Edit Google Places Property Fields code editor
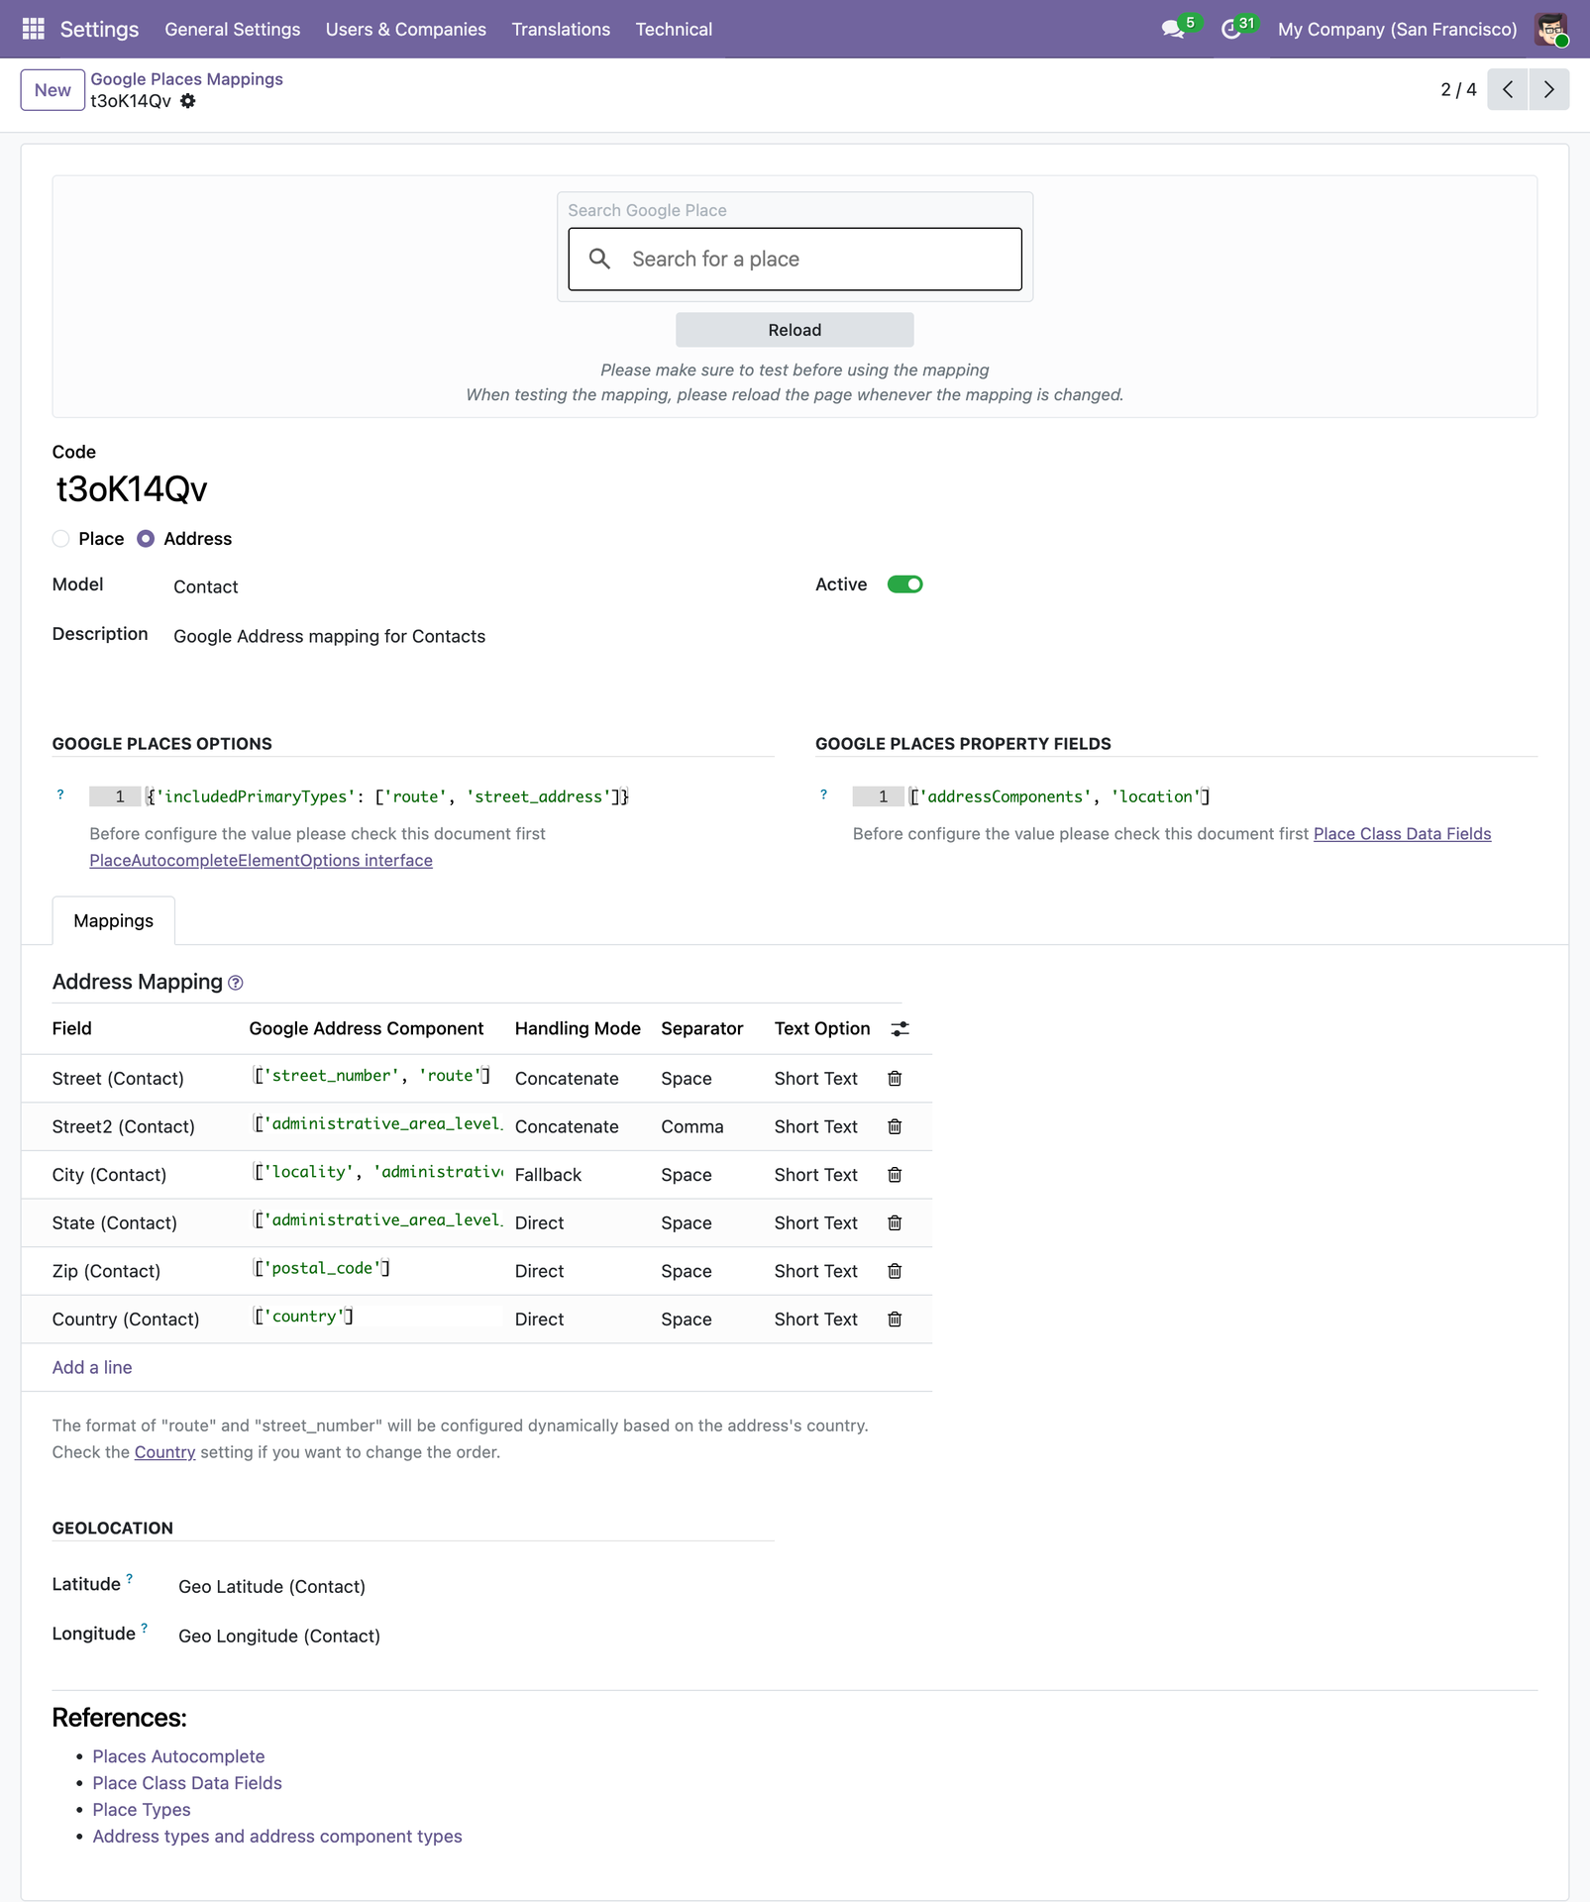 (1195, 796)
